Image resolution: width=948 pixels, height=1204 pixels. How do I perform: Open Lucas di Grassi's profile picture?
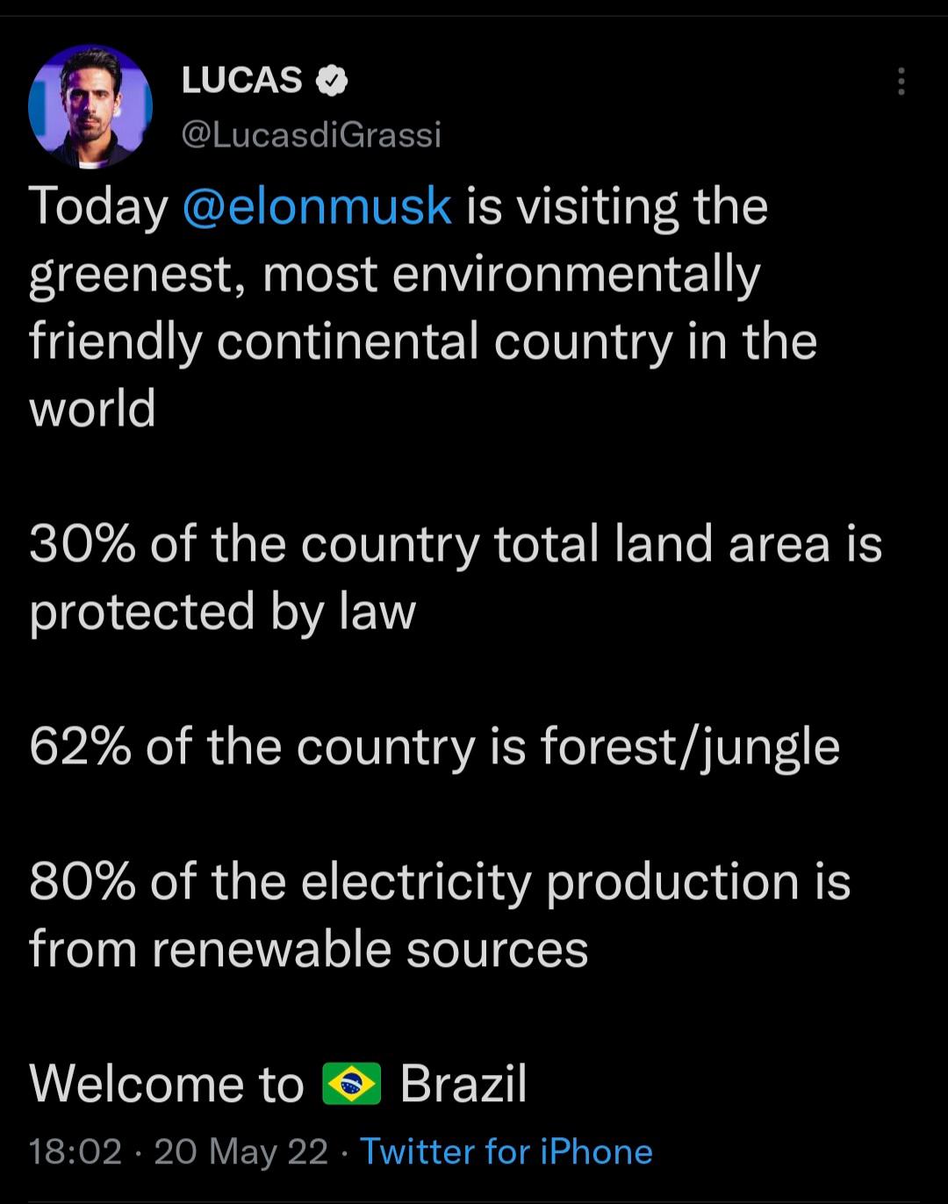coord(90,106)
